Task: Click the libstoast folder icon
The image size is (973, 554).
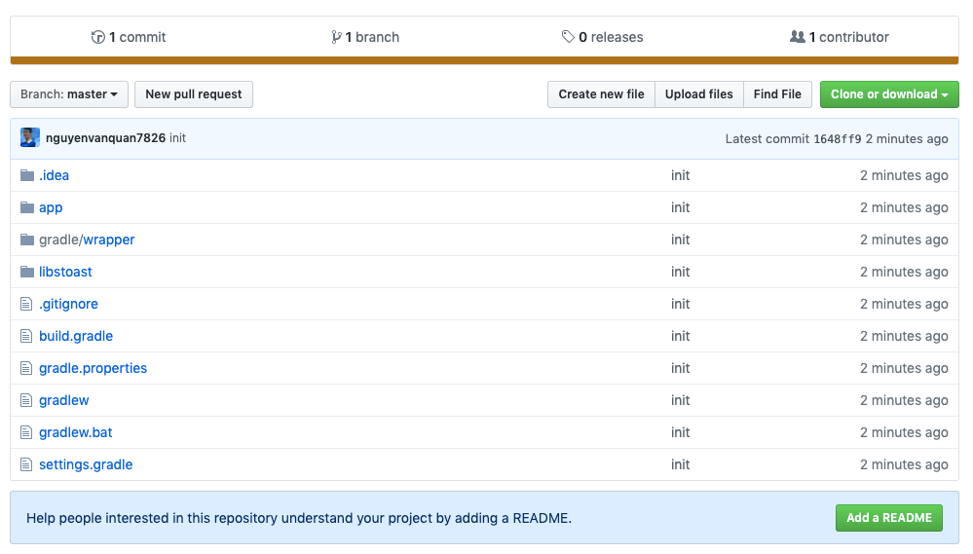Action: click(x=26, y=272)
